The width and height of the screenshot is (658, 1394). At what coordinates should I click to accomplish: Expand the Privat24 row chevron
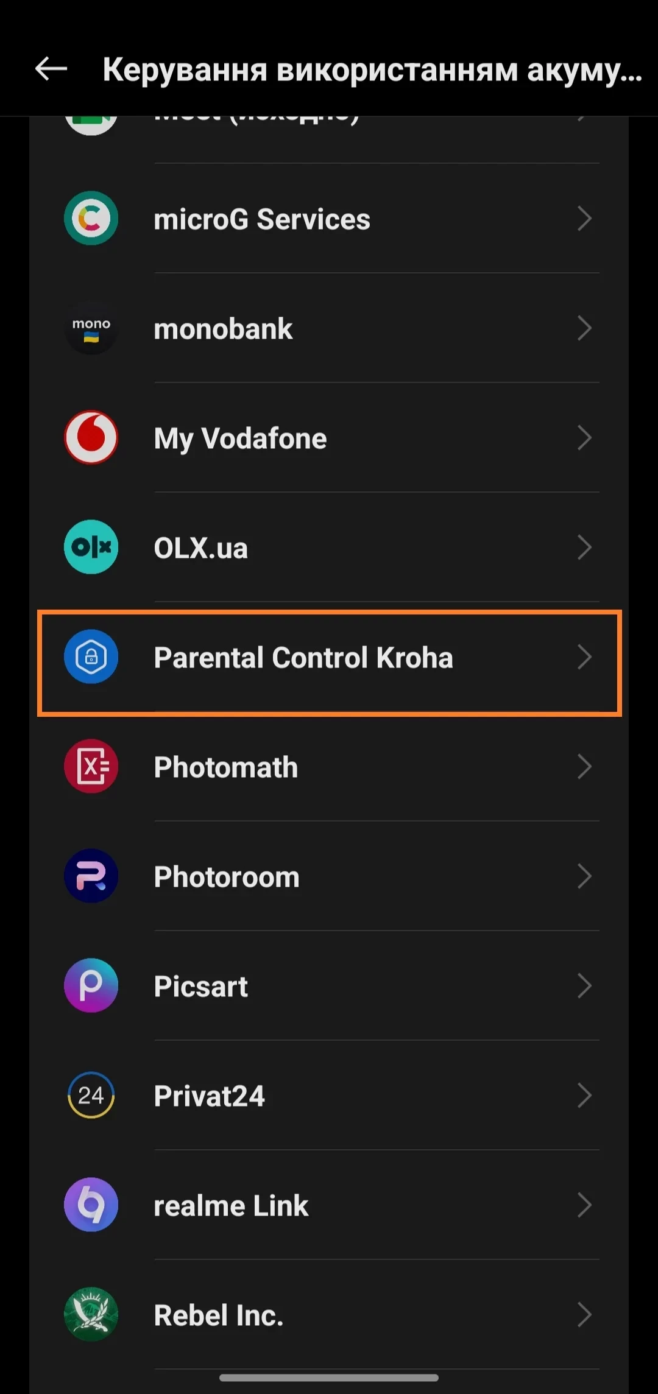584,1096
